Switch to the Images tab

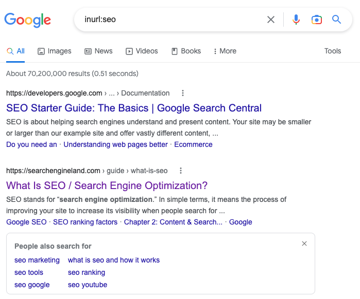pos(55,51)
